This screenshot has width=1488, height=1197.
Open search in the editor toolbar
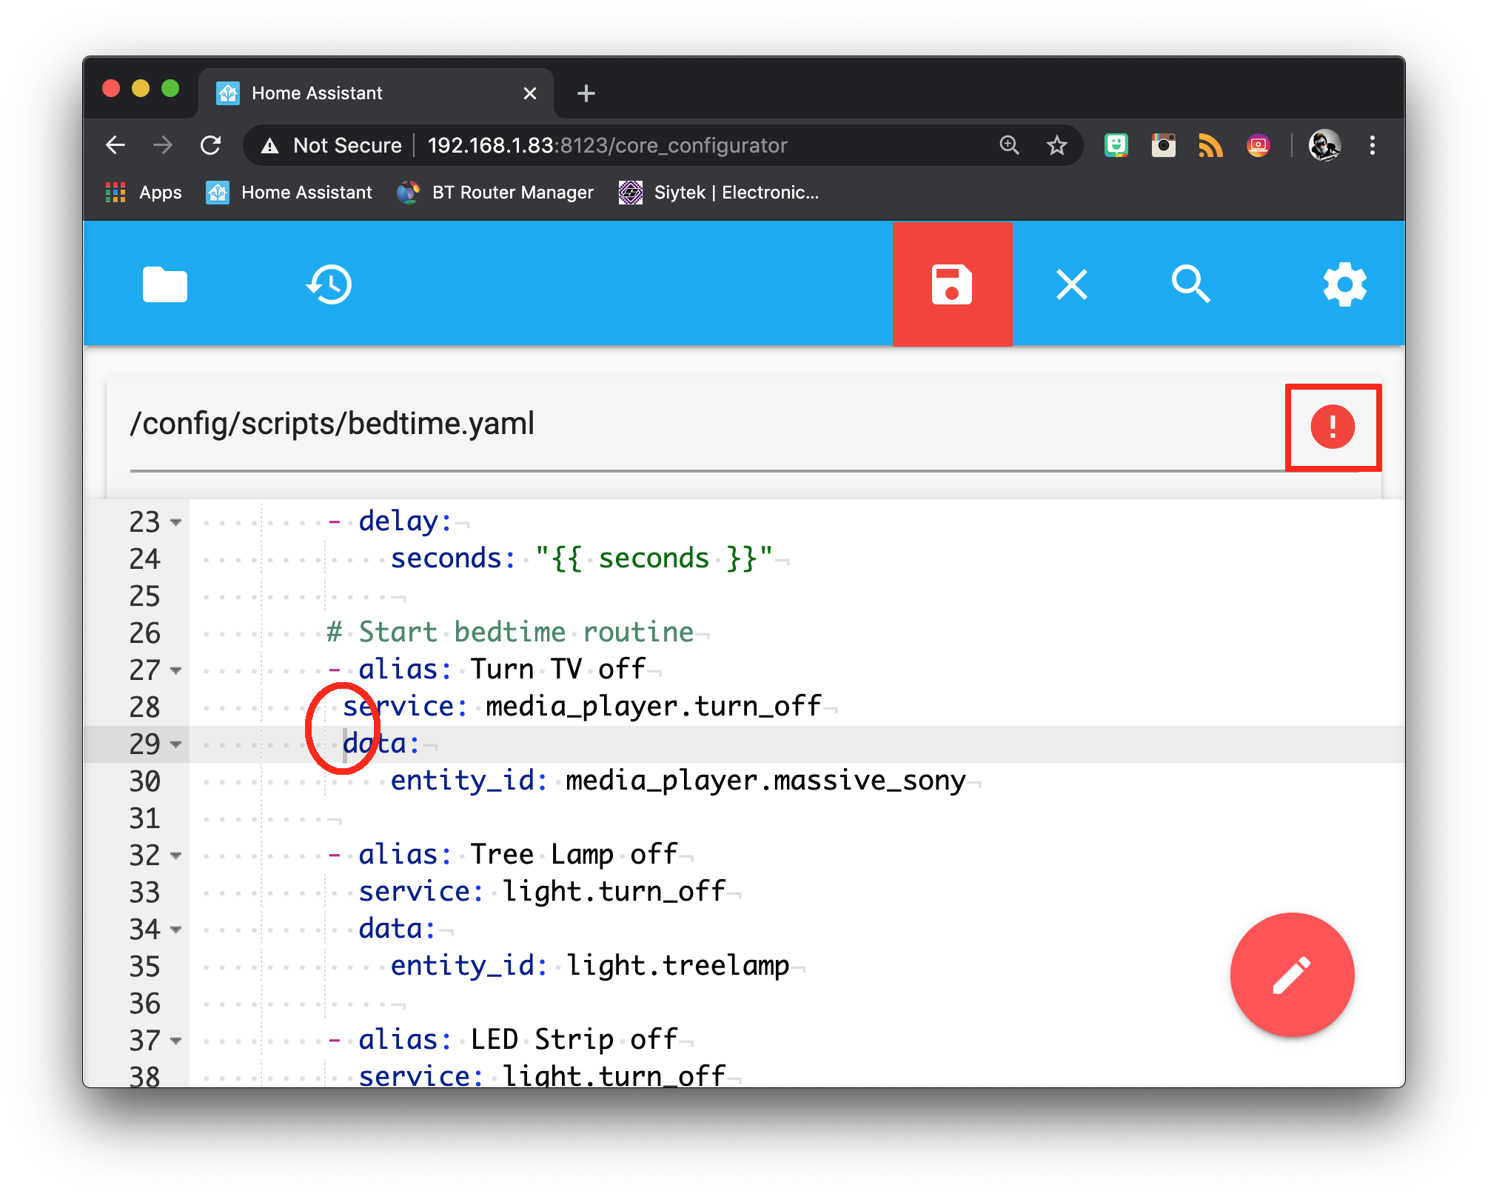pyautogui.click(x=1190, y=284)
